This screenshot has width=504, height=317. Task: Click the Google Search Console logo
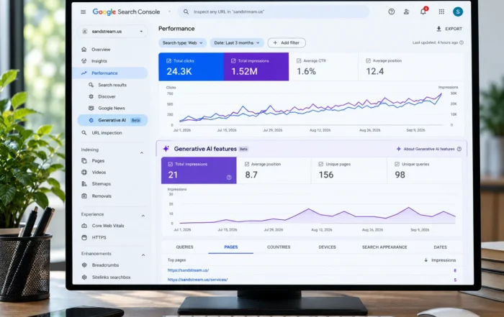tap(126, 12)
